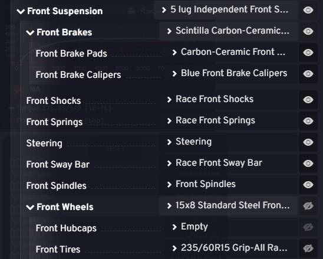Show the 15x8 Standard Steel Front wheels

click(308, 206)
